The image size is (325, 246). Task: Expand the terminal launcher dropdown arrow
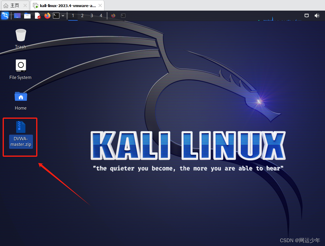point(63,16)
